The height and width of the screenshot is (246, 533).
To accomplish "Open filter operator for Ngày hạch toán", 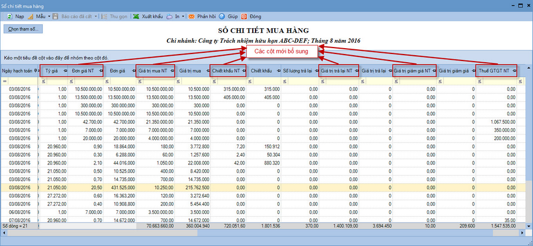I will pyautogui.click(x=5, y=82).
